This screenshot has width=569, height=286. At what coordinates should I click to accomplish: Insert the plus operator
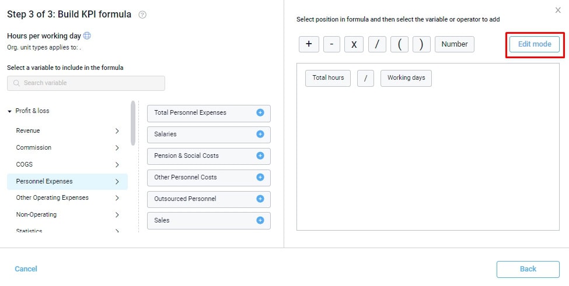(x=308, y=44)
